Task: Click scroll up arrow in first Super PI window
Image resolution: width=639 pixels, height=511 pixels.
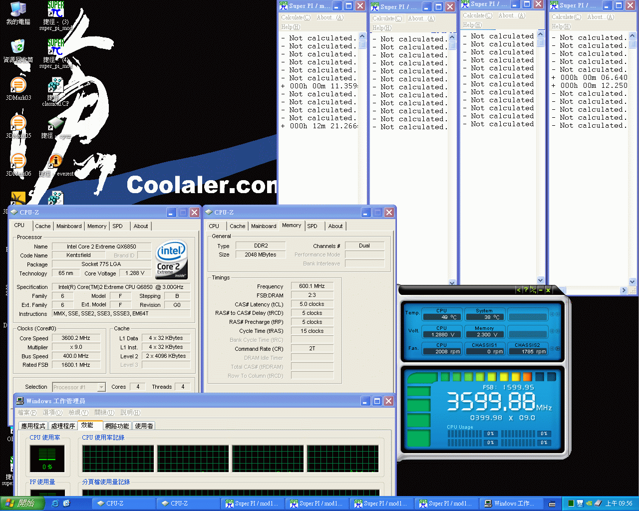Action: pyautogui.click(x=362, y=36)
